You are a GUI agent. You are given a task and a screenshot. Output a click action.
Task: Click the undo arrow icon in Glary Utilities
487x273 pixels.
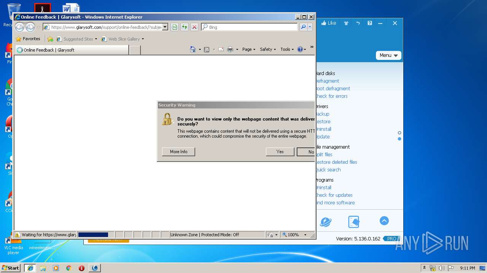[x=358, y=23]
